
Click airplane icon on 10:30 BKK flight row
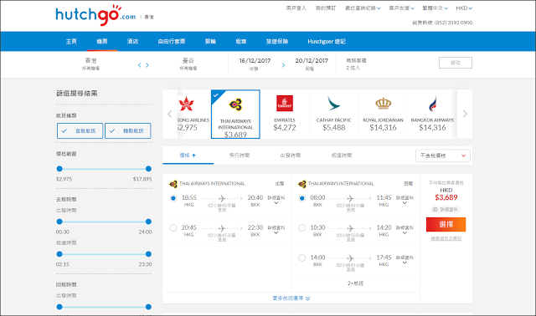click(x=350, y=228)
